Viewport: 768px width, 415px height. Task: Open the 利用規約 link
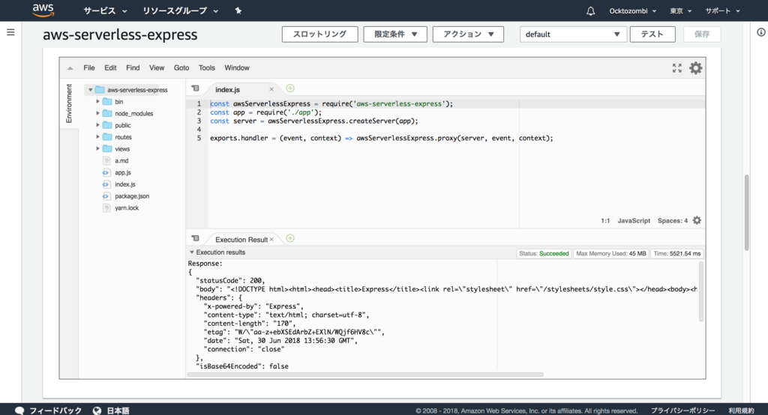741,411
